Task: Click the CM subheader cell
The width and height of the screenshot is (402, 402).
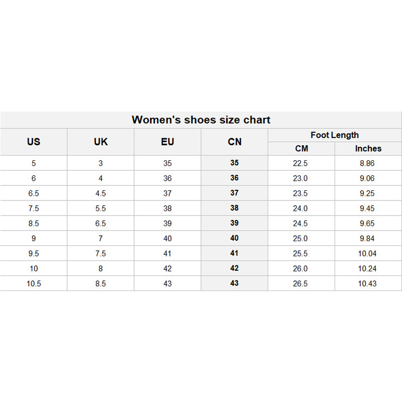Action: [x=301, y=148]
